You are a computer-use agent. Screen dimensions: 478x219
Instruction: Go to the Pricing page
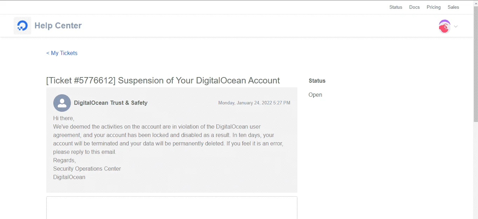(x=433, y=7)
